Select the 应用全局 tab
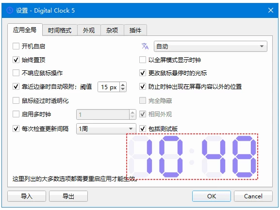The width and height of the screenshot is (280, 210). coord(25,30)
